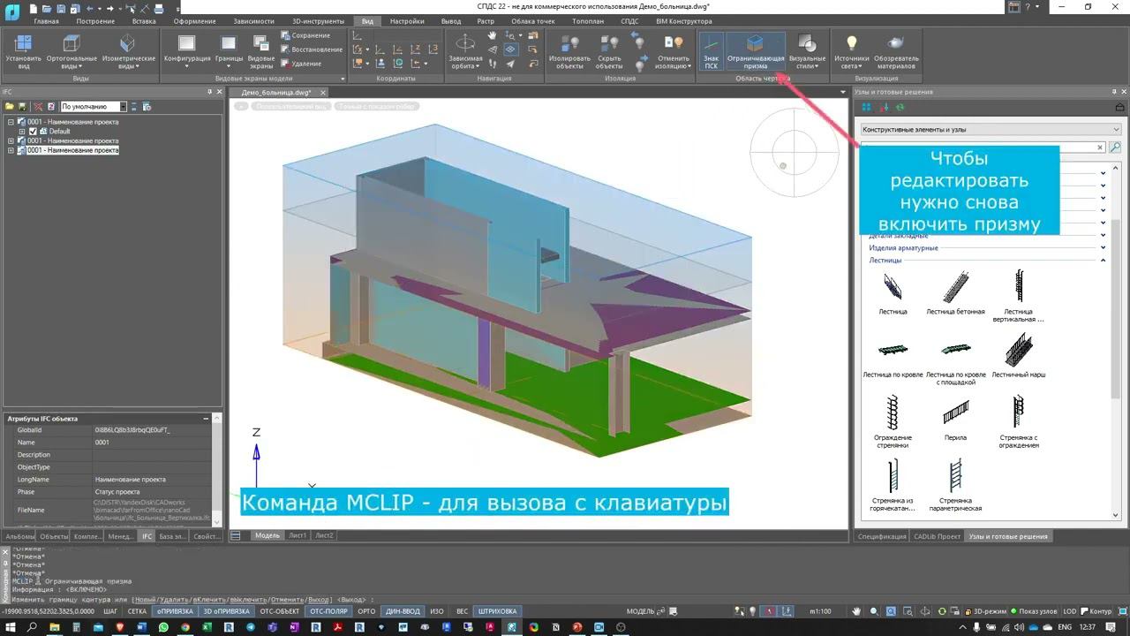Select the Ограничивающая призма tool
The height and width of the screenshot is (636, 1130).
[755, 50]
